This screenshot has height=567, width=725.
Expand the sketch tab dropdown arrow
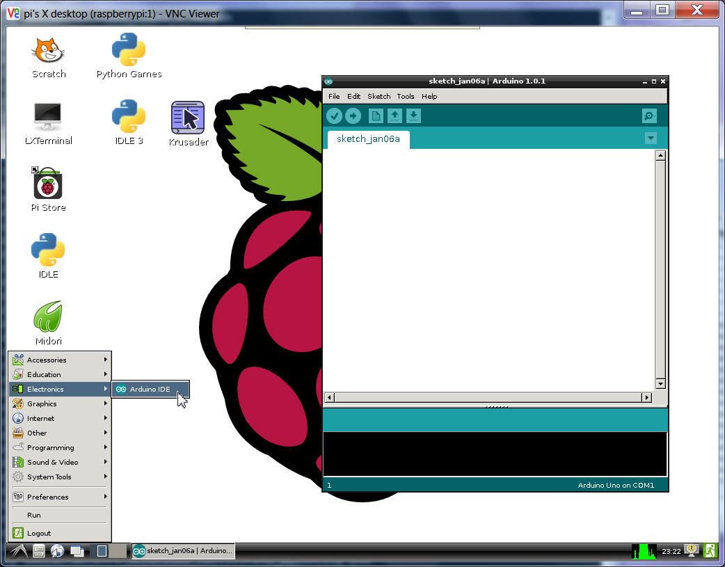(x=651, y=138)
